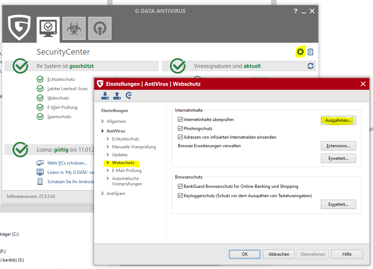Image resolution: width=373 pixels, height=269 pixels.
Task: Click the Abbrechen button
Action: pyautogui.click(x=279, y=254)
